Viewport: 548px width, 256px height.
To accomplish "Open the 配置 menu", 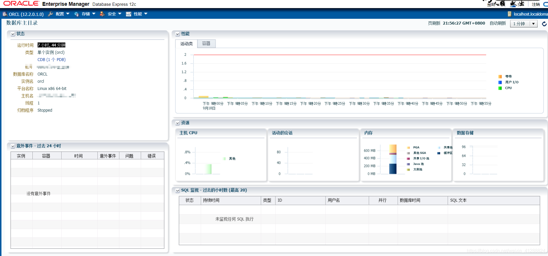I will pyautogui.click(x=62, y=14).
